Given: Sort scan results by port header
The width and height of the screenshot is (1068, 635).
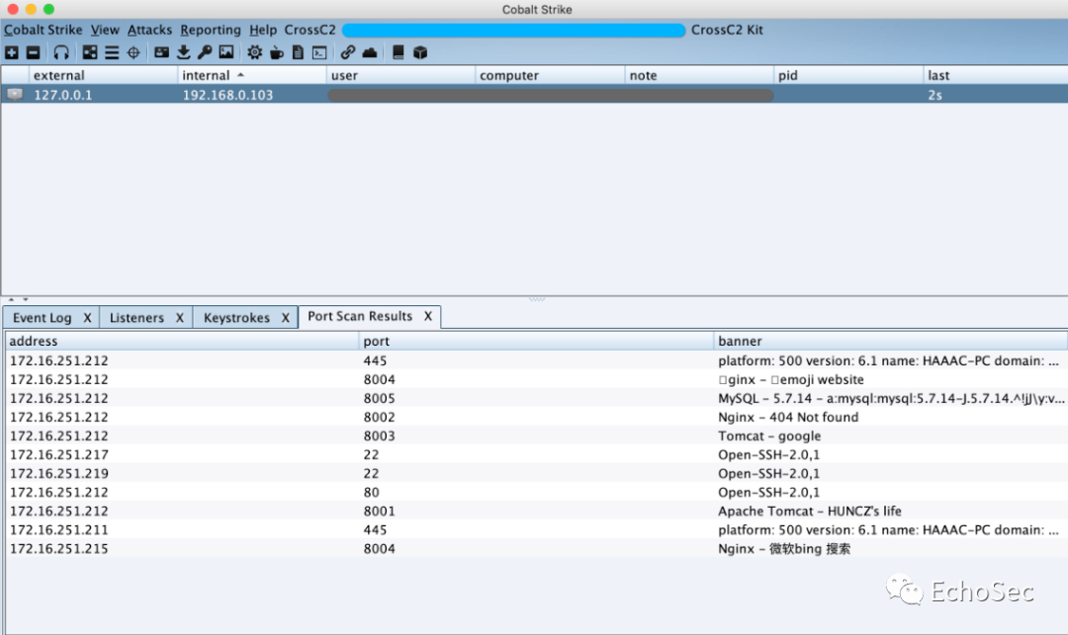Looking at the screenshot, I should point(536,341).
